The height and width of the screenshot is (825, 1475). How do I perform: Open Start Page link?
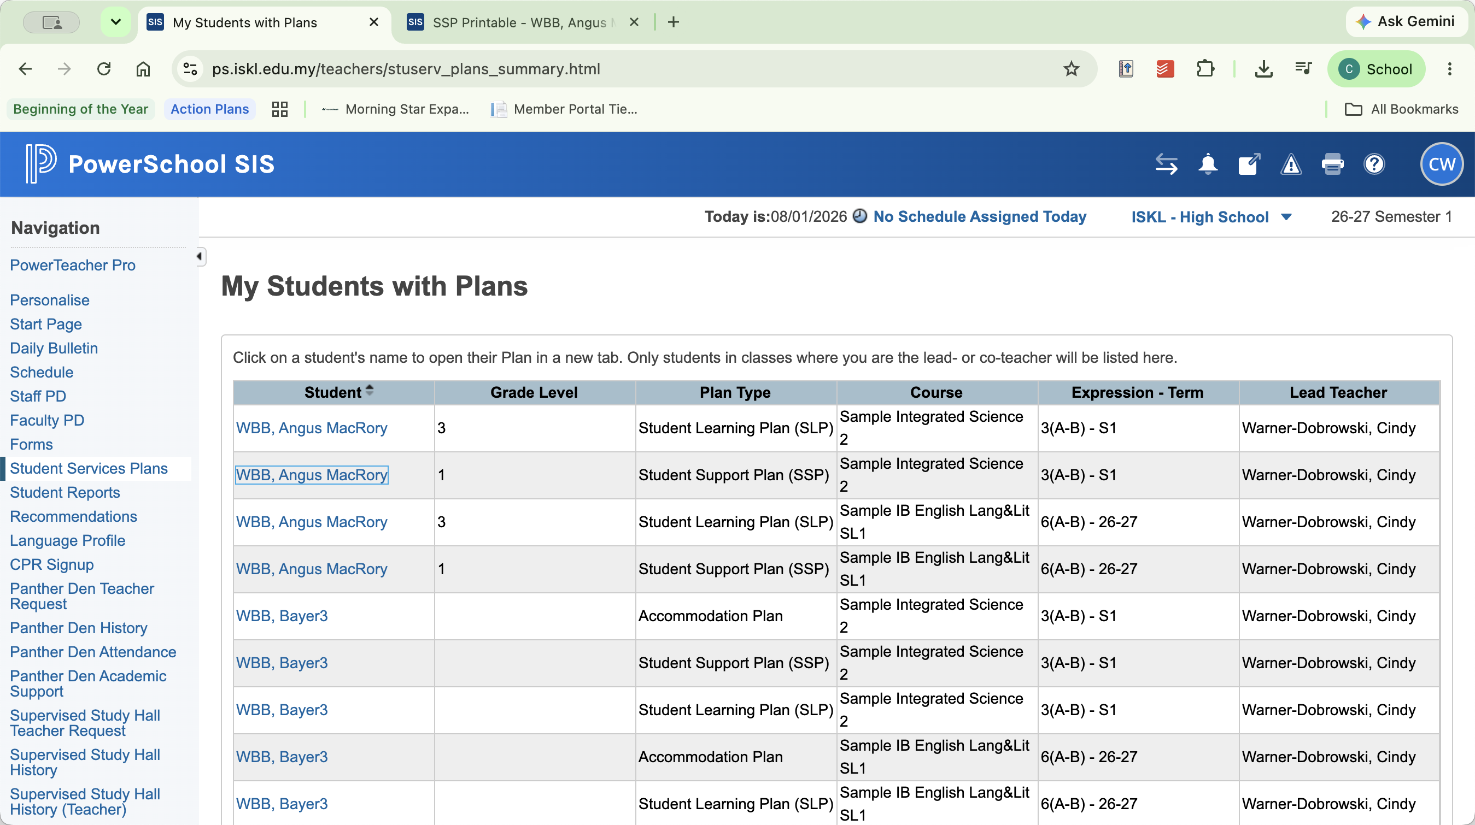pos(46,324)
